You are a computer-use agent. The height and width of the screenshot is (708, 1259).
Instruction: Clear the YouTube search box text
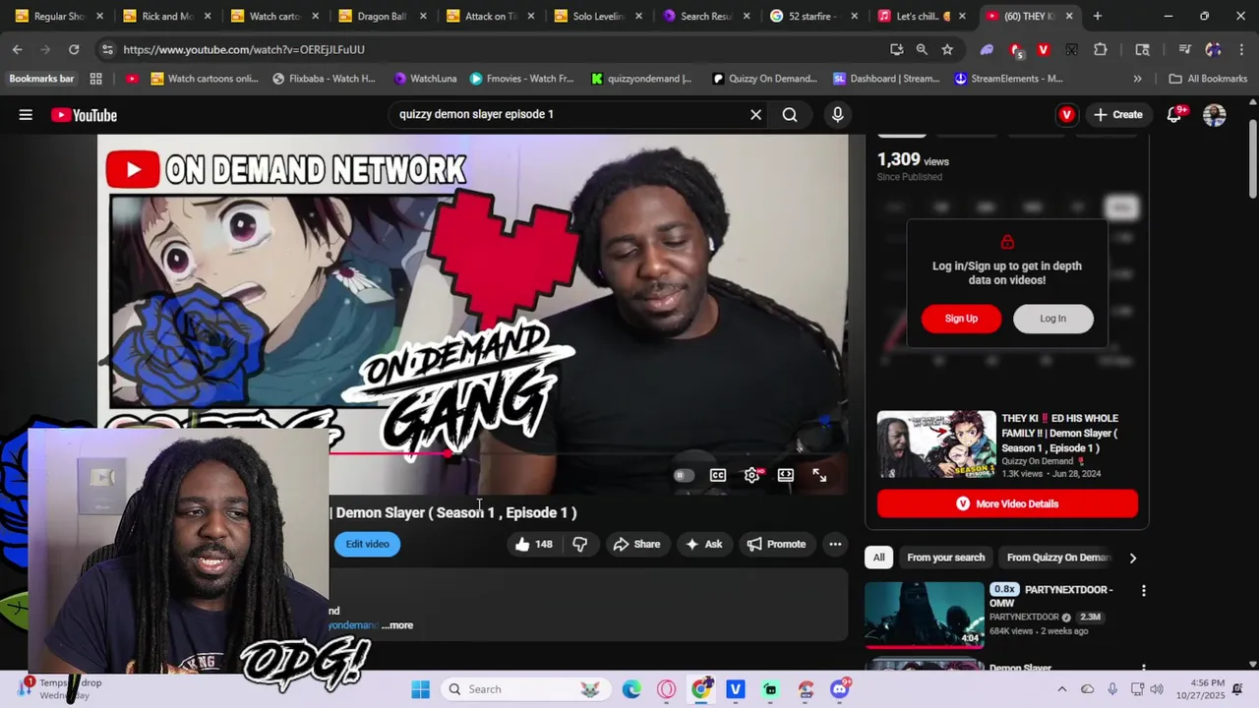click(755, 115)
